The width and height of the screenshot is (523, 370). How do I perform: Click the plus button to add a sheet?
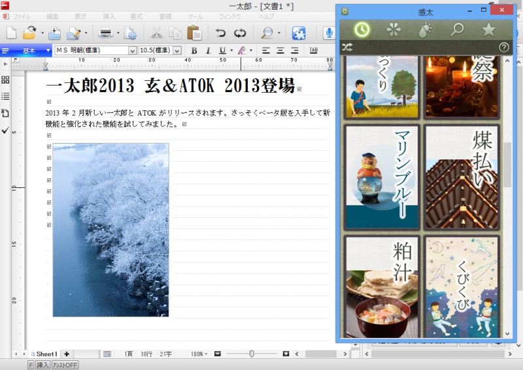click(x=66, y=354)
